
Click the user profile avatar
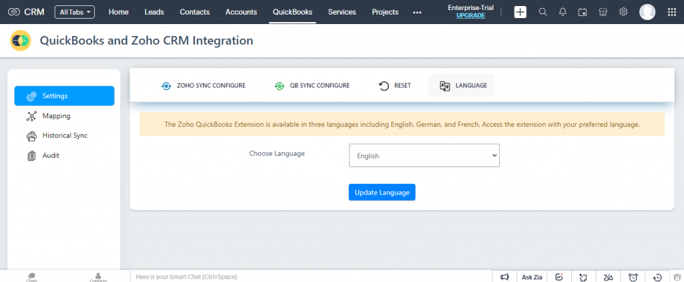(x=647, y=12)
